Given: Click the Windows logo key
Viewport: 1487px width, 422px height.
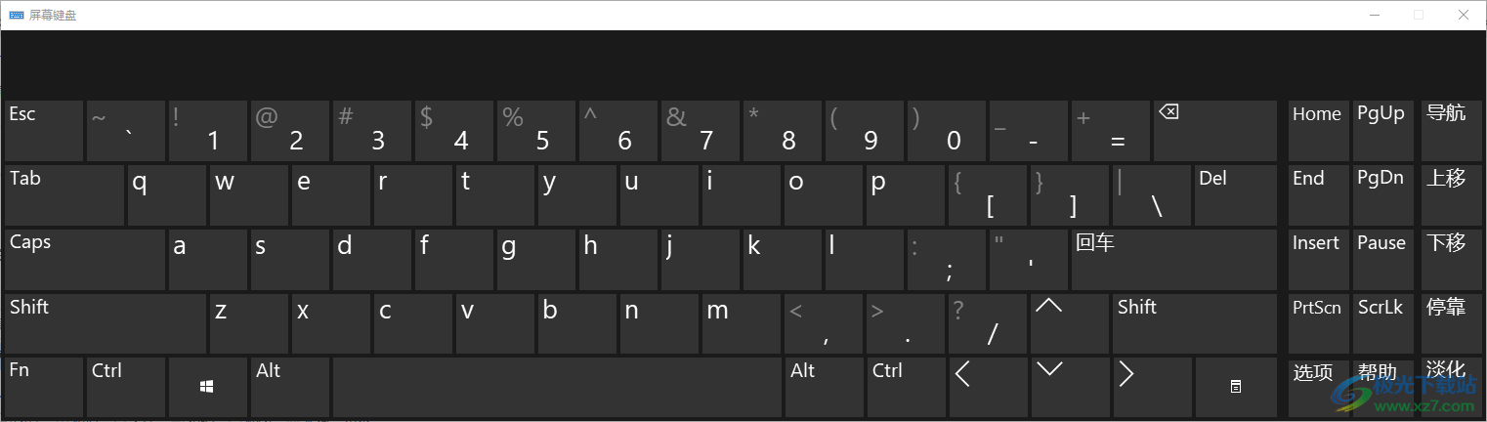Looking at the screenshot, I should [x=207, y=387].
